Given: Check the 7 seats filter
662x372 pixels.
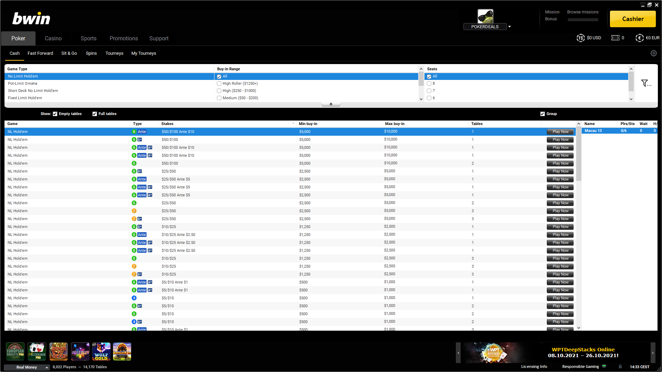Looking at the screenshot, I should pos(429,91).
